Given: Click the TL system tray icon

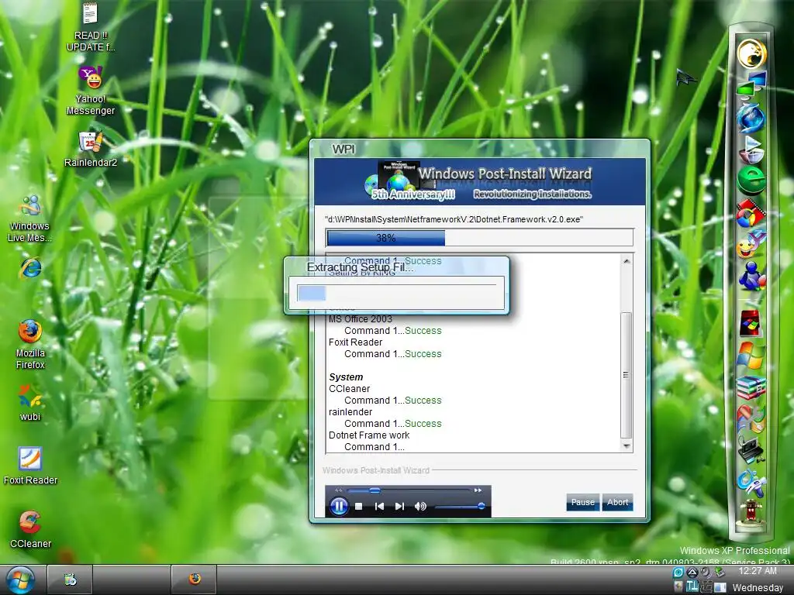Looking at the screenshot, I should click(x=692, y=587).
